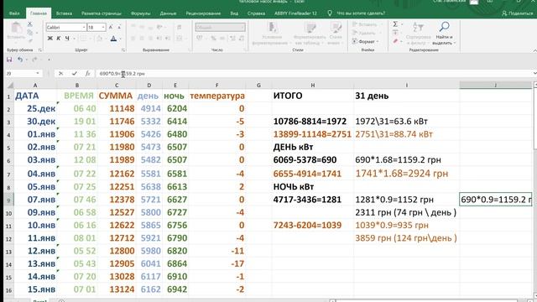Image resolution: width=537 pixels, height=302 pixels.
Task: Click the температура header cell
Action: (x=217, y=96)
